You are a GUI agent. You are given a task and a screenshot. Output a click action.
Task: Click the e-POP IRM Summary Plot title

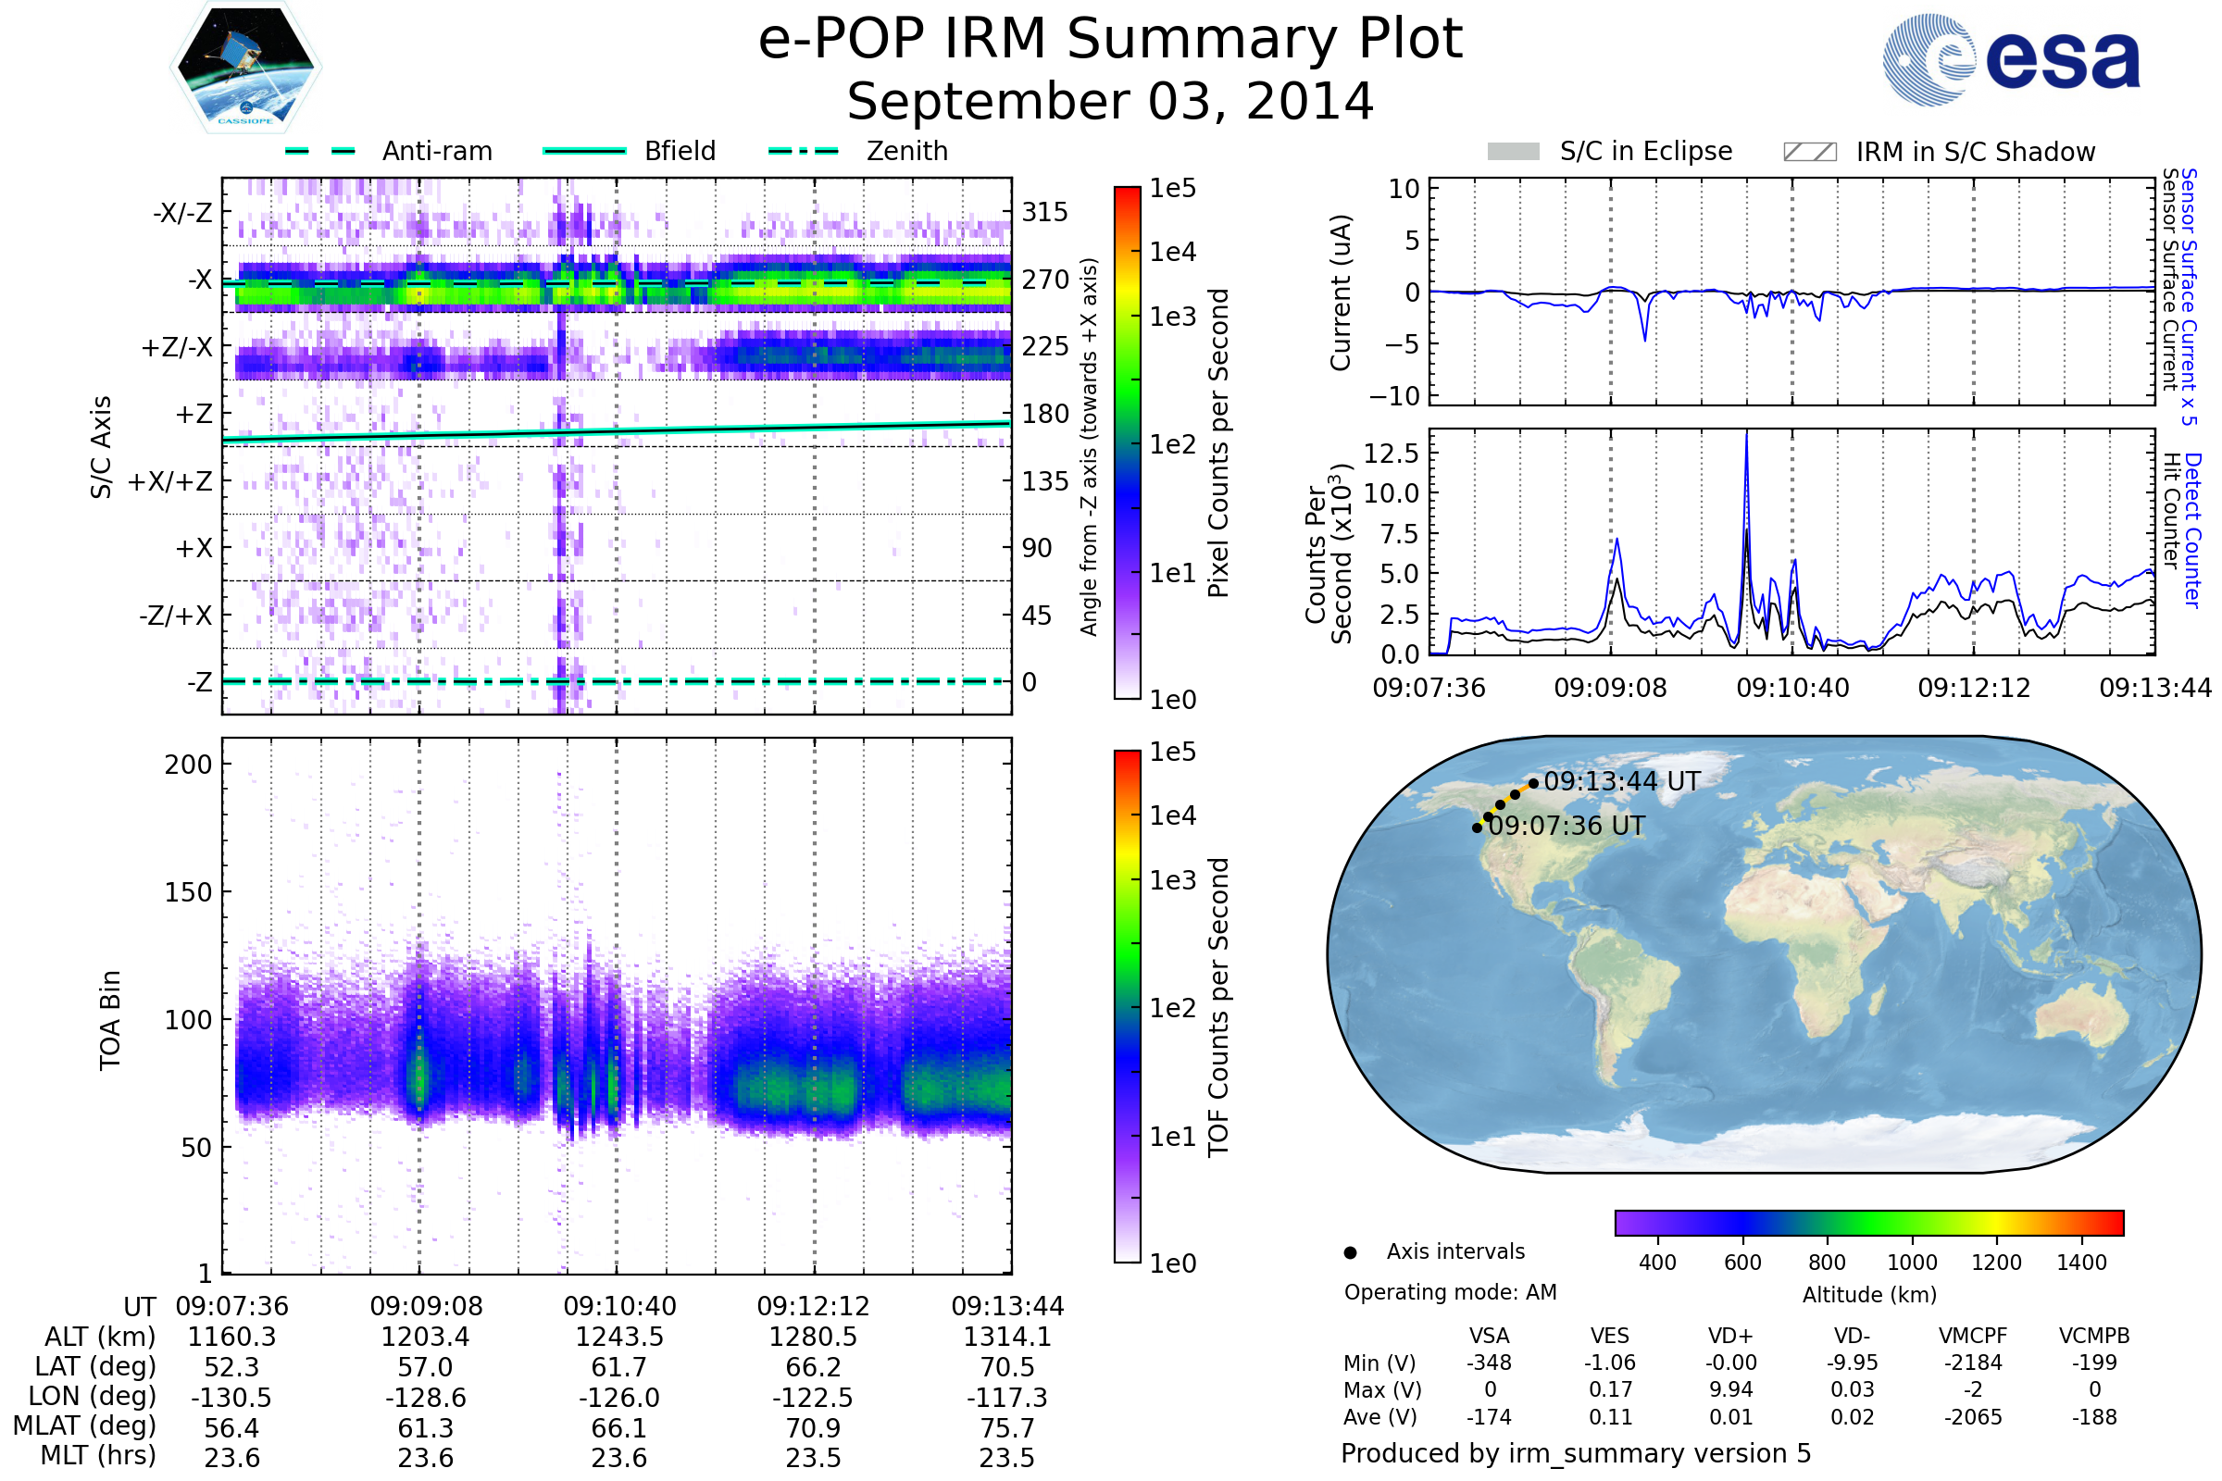coord(1110,40)
